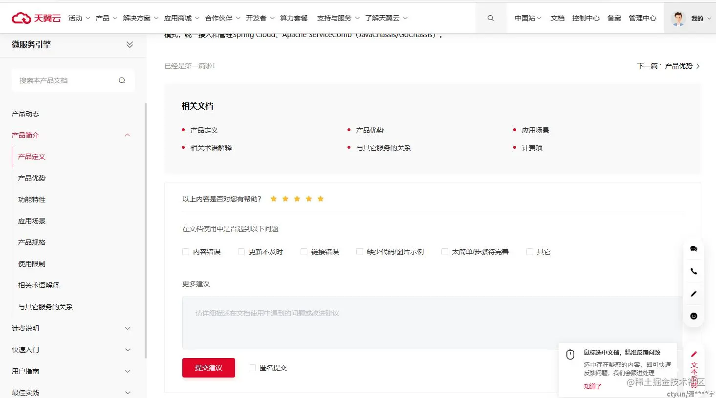Check the 内容错误 checkbox
Viewport: 716px width, 398px height.
tap(186, 252)
